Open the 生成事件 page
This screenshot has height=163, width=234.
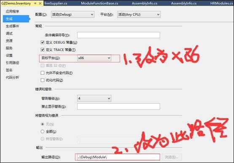coord(12,26)
